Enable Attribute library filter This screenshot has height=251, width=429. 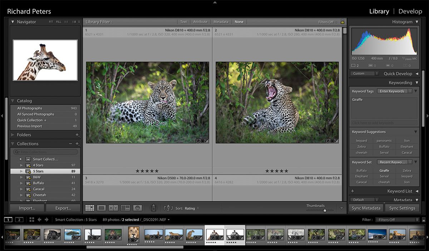[200, 22]
